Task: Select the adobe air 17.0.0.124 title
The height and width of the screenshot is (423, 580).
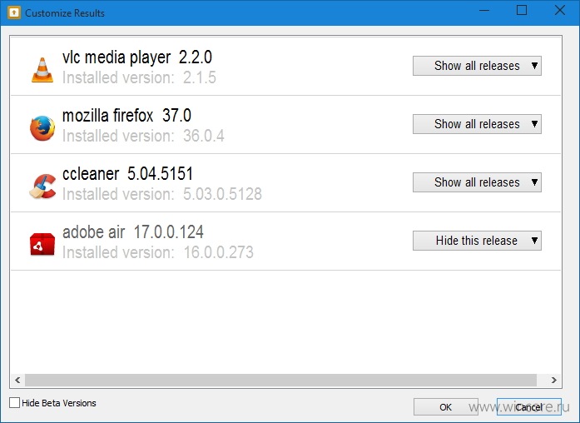Action: 133,232
